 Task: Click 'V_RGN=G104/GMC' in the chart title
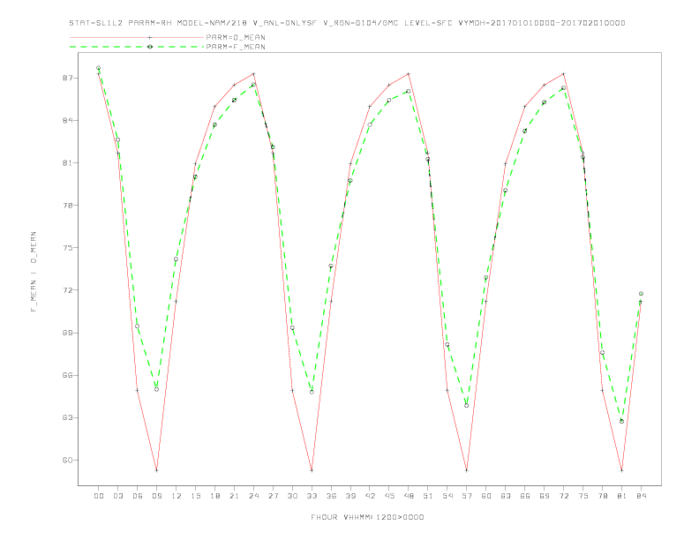(360, 23)
